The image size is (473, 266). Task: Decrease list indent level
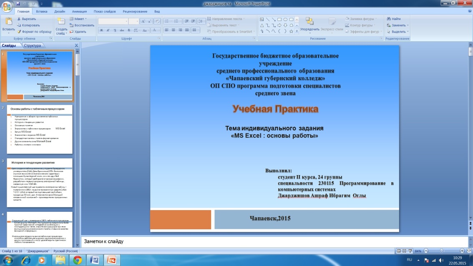186,21
